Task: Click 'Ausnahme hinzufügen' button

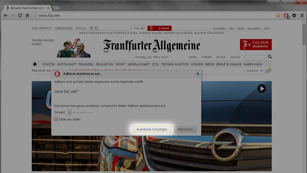Action: click(x=152, y=129)
